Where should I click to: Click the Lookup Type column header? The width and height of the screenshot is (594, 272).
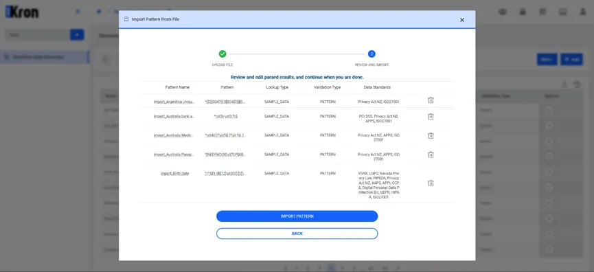277,87
